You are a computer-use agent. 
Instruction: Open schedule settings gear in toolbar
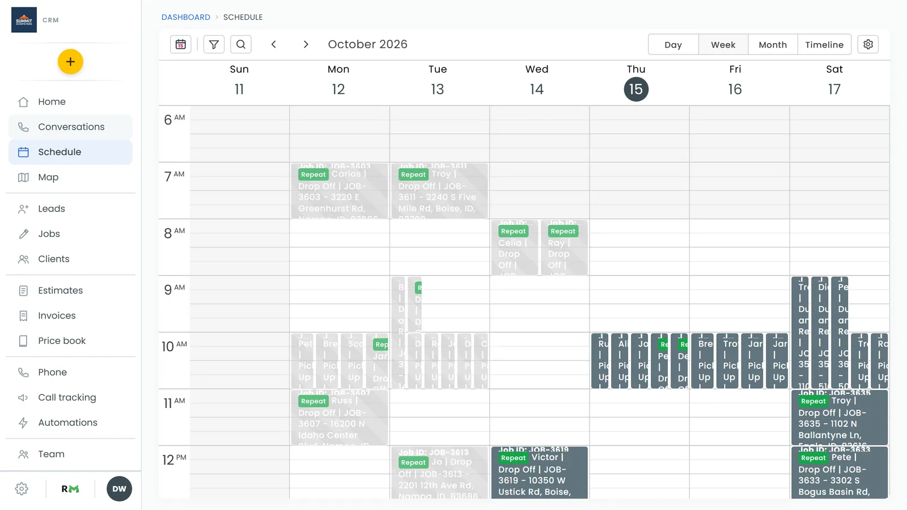click(868, 44)
